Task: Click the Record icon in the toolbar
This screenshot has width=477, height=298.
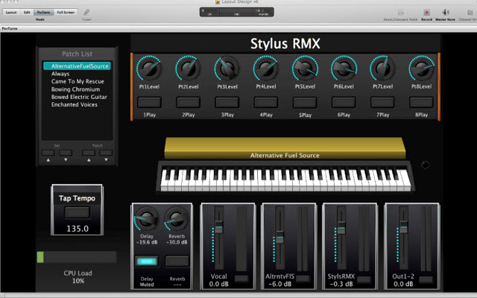Action: click(426, 12)
